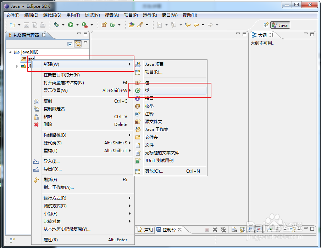Viewport: 321px width, 248px height.
Task: Click the Java perspective button
Action: 280,25
